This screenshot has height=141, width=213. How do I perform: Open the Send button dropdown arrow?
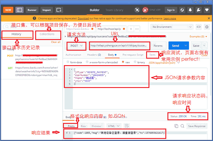[186, 46]
